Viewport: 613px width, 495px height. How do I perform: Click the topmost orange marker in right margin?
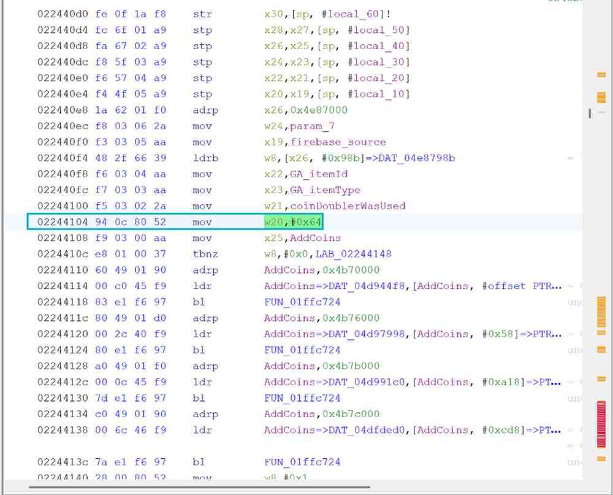(601, 74)
